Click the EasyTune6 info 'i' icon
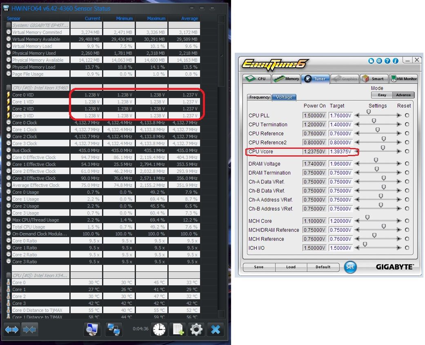 (396, 61)
